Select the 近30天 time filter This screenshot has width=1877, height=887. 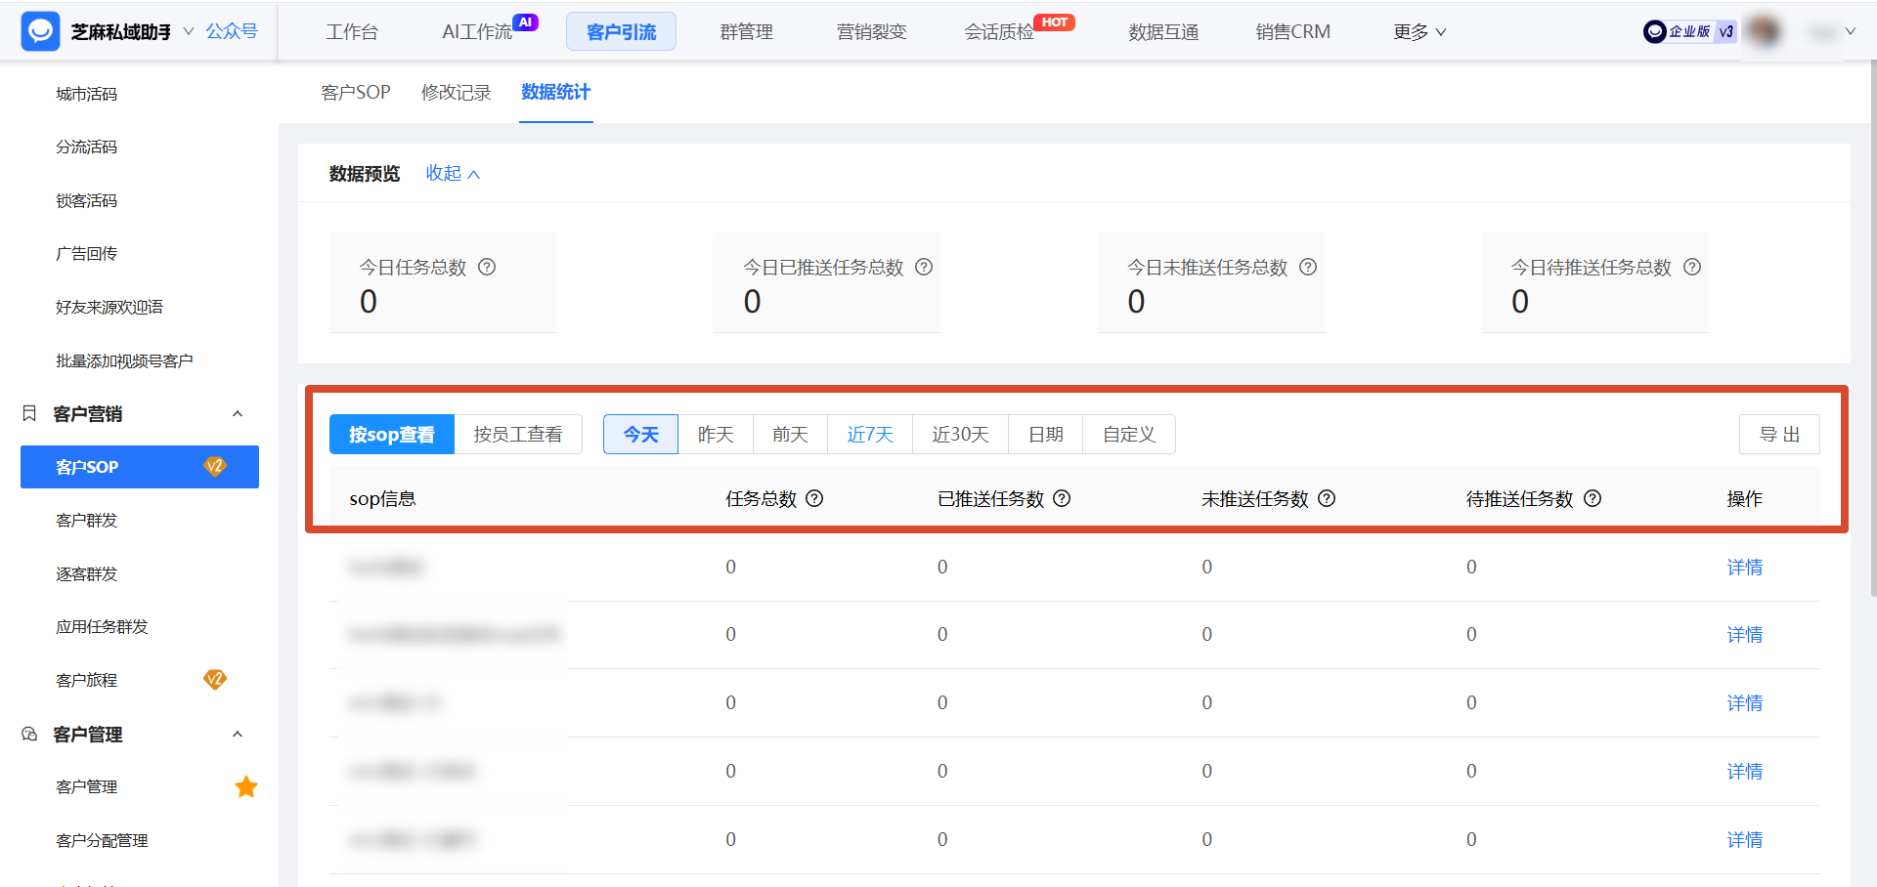coord(960,435)
